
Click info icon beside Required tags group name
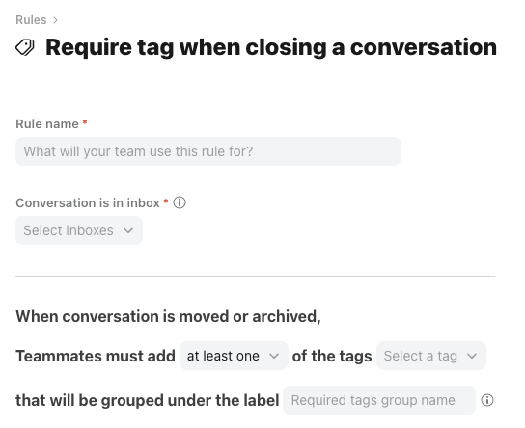click(487, 400)
